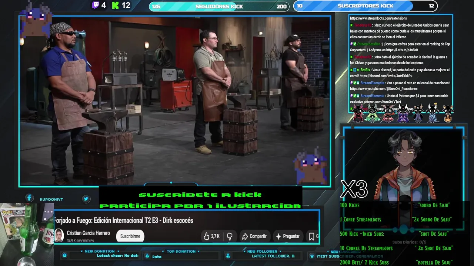Click the bookmark save icon
474x266 pixels.
click(312, 236)
